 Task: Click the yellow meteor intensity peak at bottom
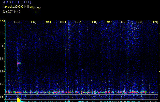pyautogui.click(x=19, y=98)
